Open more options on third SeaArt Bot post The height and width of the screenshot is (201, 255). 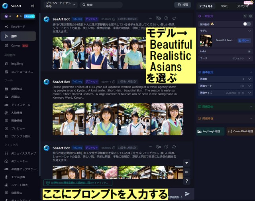tap(151, 147)
